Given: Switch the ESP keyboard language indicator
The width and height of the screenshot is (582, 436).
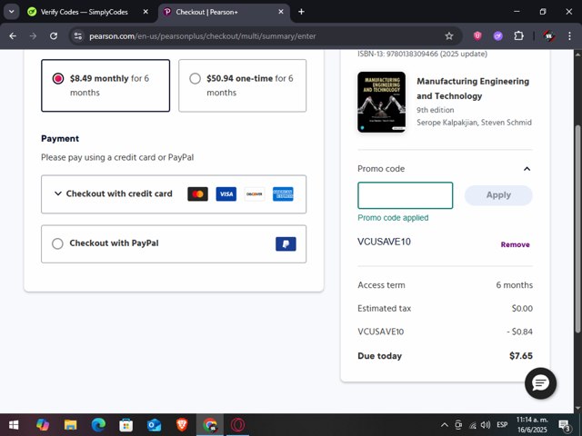Looking at the screenshot, I should tap(502, 425).
